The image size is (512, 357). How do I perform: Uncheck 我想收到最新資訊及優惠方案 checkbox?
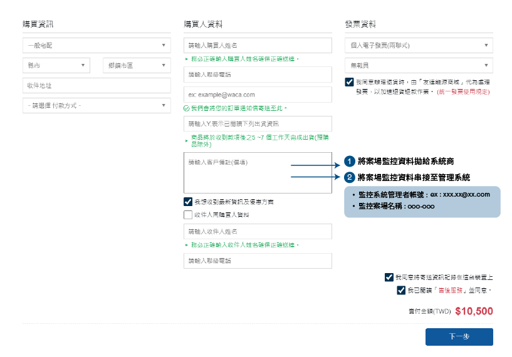pos(188,202)
